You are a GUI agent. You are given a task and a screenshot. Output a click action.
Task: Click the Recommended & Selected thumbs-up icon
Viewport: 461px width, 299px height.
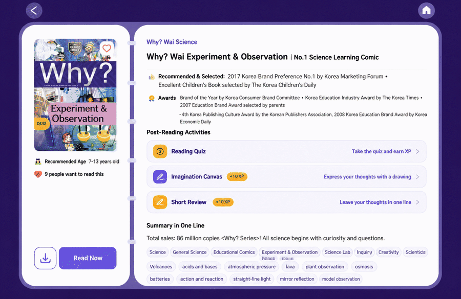(152, 77)
